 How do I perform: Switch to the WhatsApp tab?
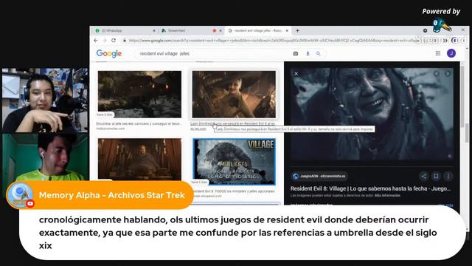(124, 30)
